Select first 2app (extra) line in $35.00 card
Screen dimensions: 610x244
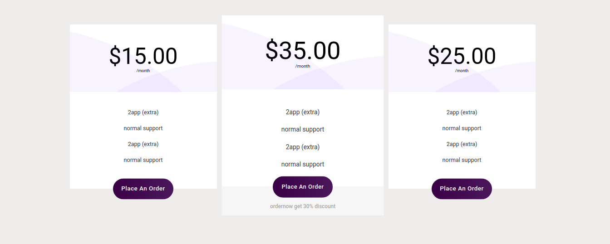pos(303,112)
